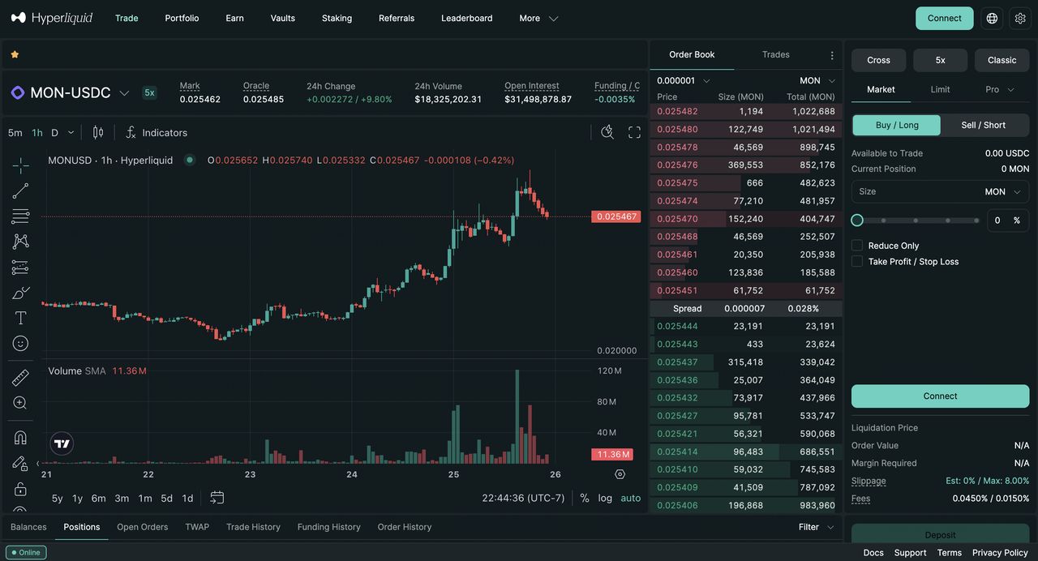This screenshot has height=561, width=1038.
Task: Activate the chart zoom-in tool
Action: tap(21, 403)
